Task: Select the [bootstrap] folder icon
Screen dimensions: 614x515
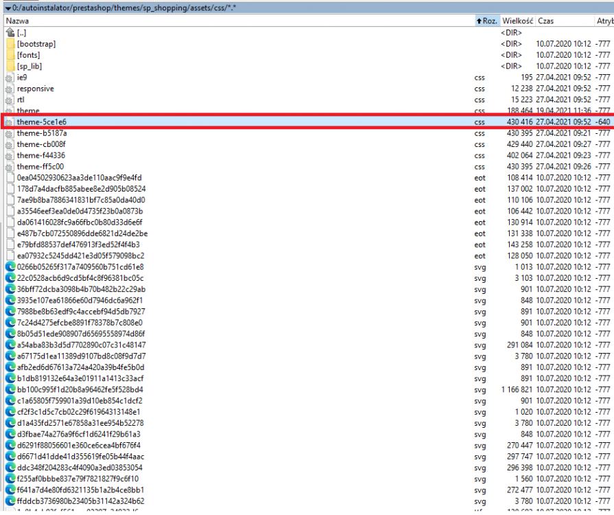Action: coord(10,44)
